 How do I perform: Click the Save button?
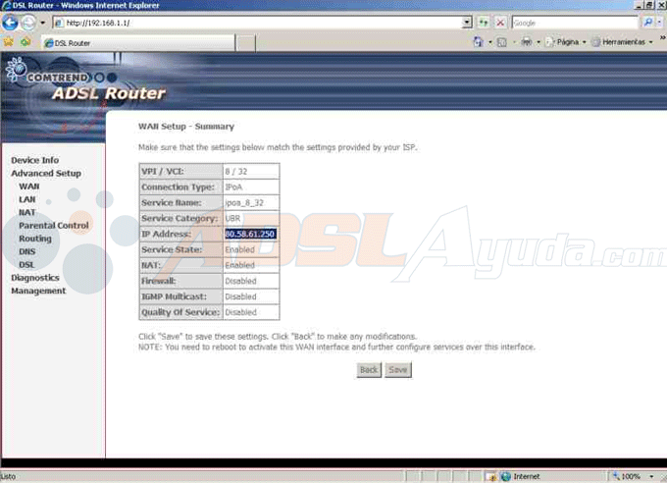click(397, 370)
